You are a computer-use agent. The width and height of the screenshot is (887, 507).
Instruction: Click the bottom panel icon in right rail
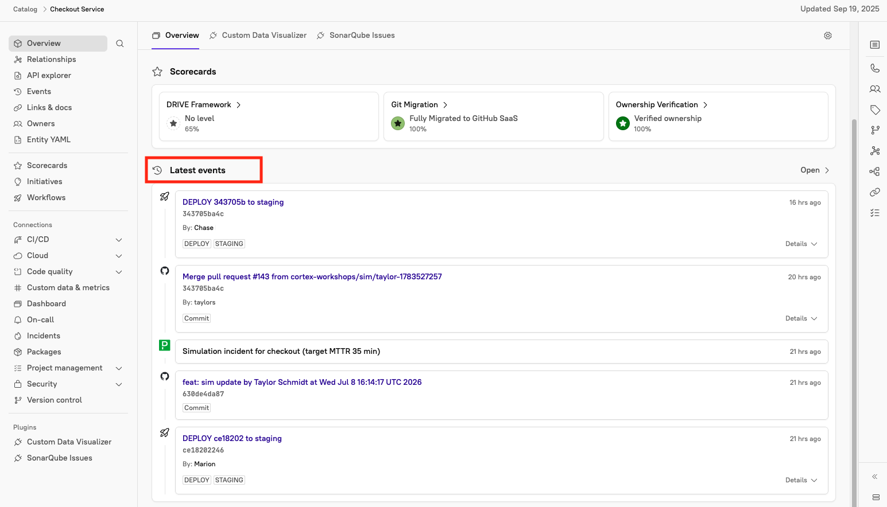coord(876,497)
